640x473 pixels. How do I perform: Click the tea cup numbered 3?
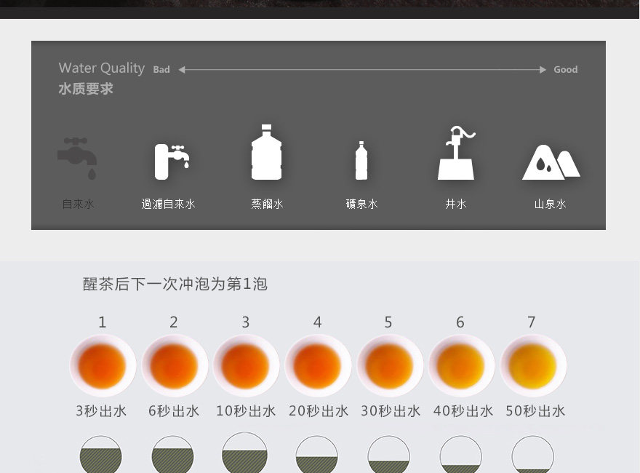coord(246,365)
